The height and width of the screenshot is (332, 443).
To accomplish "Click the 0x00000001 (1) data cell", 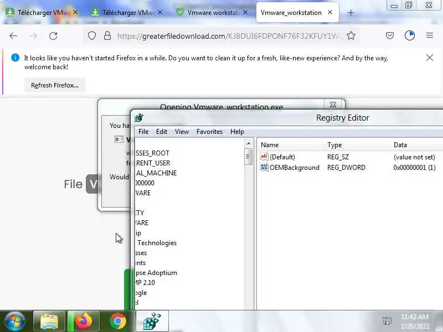I will click(x=414, y=168).
